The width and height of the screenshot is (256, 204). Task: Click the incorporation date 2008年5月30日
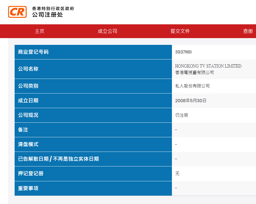click(191, 101)
